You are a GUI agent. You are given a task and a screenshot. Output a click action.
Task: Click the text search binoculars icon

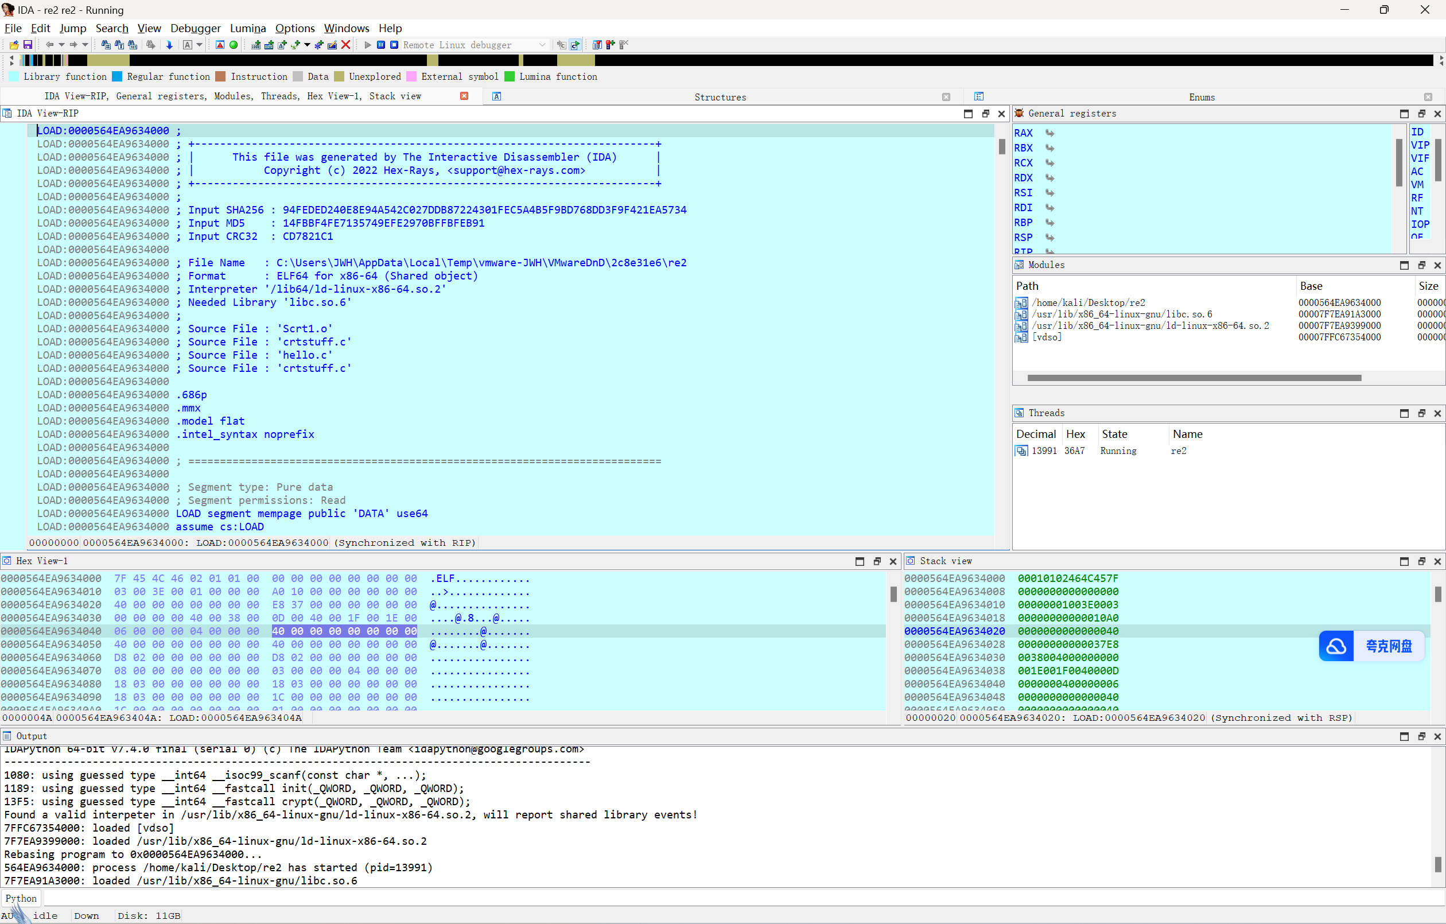point(119,45)
